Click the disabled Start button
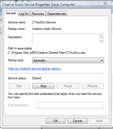 point(19,86)
